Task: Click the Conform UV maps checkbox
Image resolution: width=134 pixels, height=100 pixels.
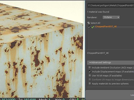Action: (90, 79)
